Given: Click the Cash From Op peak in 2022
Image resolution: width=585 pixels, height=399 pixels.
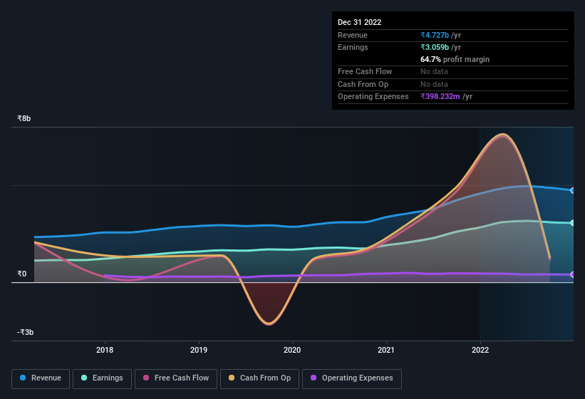Looking at the screenshot, I should [x=503, y=134].
